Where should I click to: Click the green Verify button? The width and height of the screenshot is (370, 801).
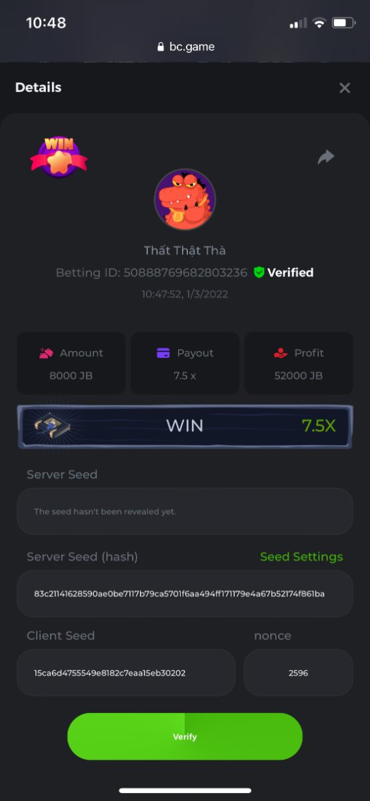click(185, 736)
